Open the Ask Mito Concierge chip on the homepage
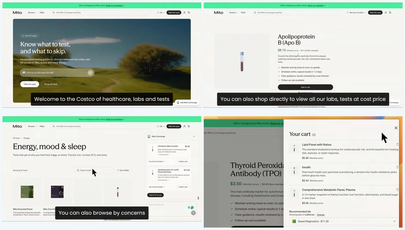Viewport: 405px width, 230px height. (187, 102)
